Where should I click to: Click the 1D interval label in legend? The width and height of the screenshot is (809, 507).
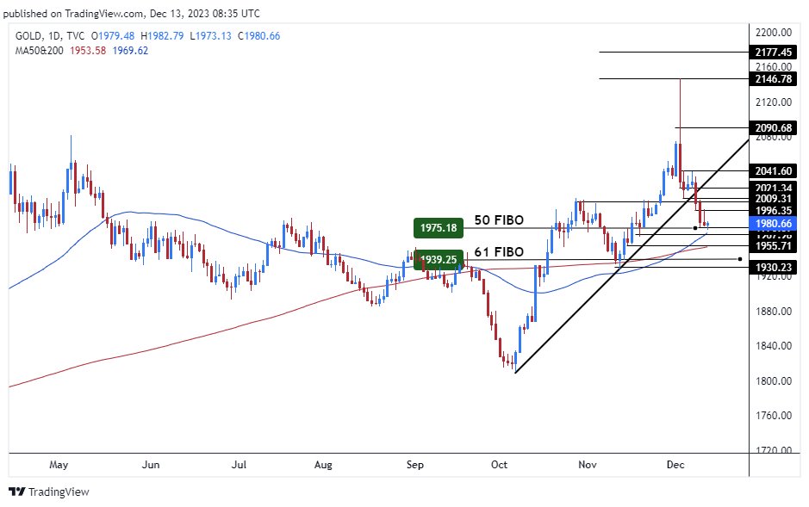pos(54,36)
